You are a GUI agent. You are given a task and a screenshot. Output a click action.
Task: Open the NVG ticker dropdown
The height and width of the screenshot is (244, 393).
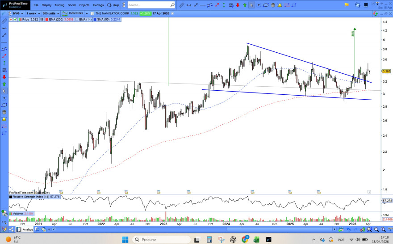pos(17,13)
